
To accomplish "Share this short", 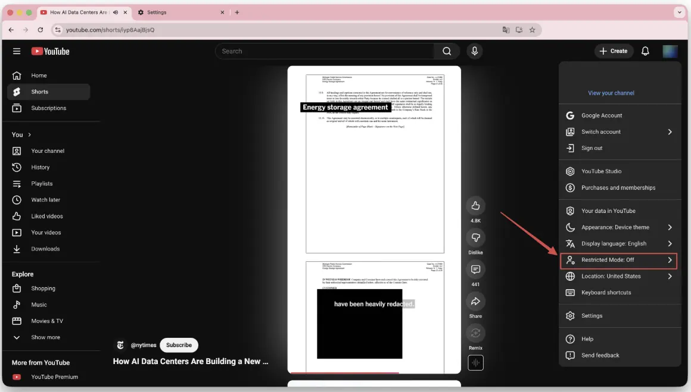I will [475, 302].
